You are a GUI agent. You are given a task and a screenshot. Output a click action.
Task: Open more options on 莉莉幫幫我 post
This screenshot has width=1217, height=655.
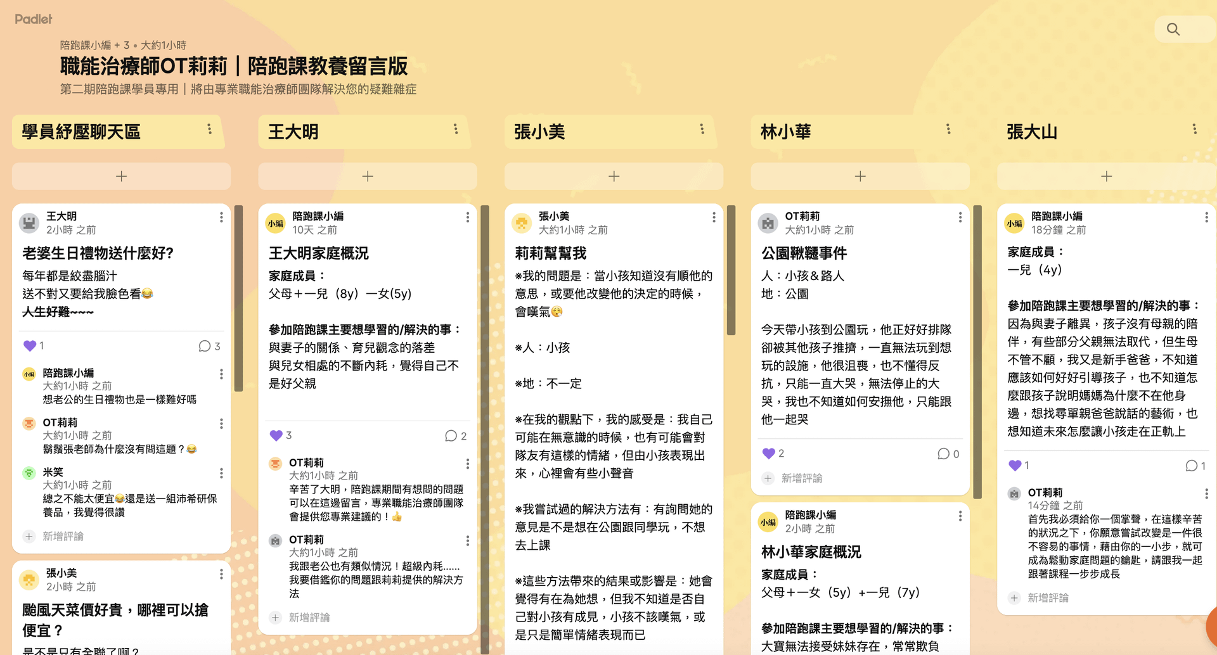pyautogui.click(x=714, y=217)
